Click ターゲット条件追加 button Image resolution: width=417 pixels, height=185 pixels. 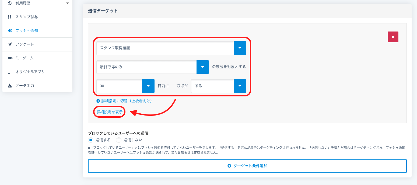(247, 166)
